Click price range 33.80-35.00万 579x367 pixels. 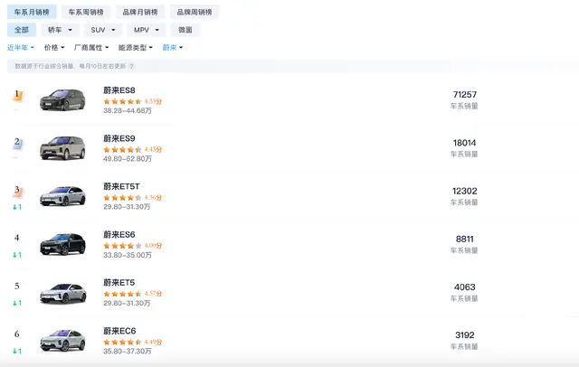(128, 255)
